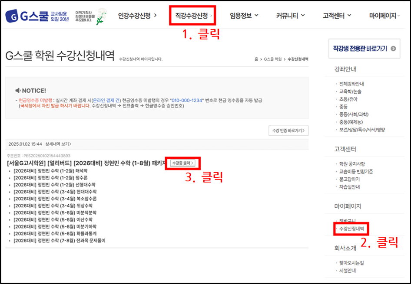
Task: Open the 인강수강신청 menu
Action: pyautogui.click(x=137, y=16)
